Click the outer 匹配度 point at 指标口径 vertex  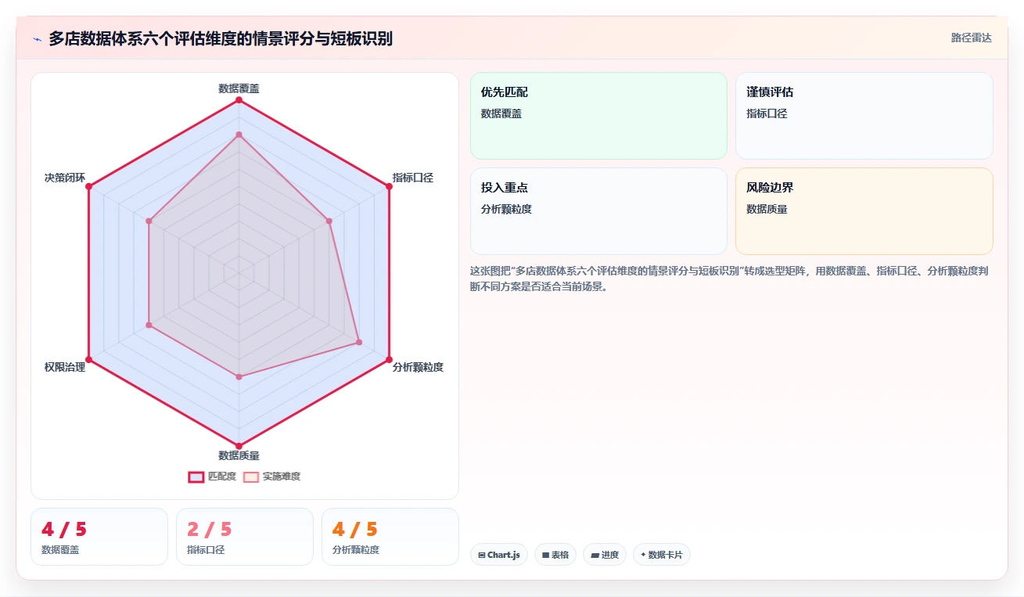click(389, 186)
